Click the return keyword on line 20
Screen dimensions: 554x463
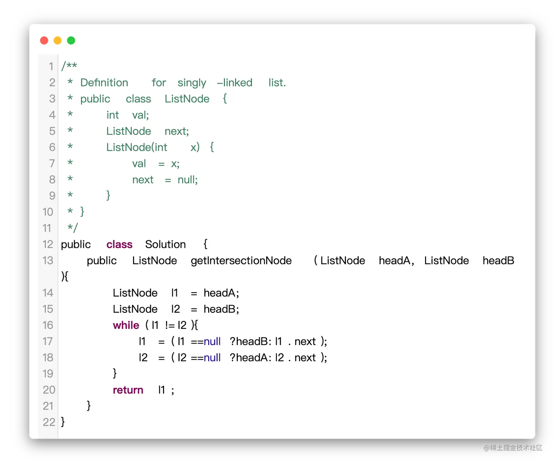coord(128,390)
